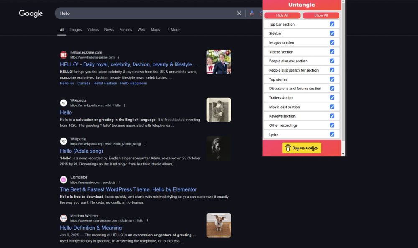Click the Merriam-Webster site favicon
The image size is (418, 248).
pyautogui.click(x=64, y=218)
